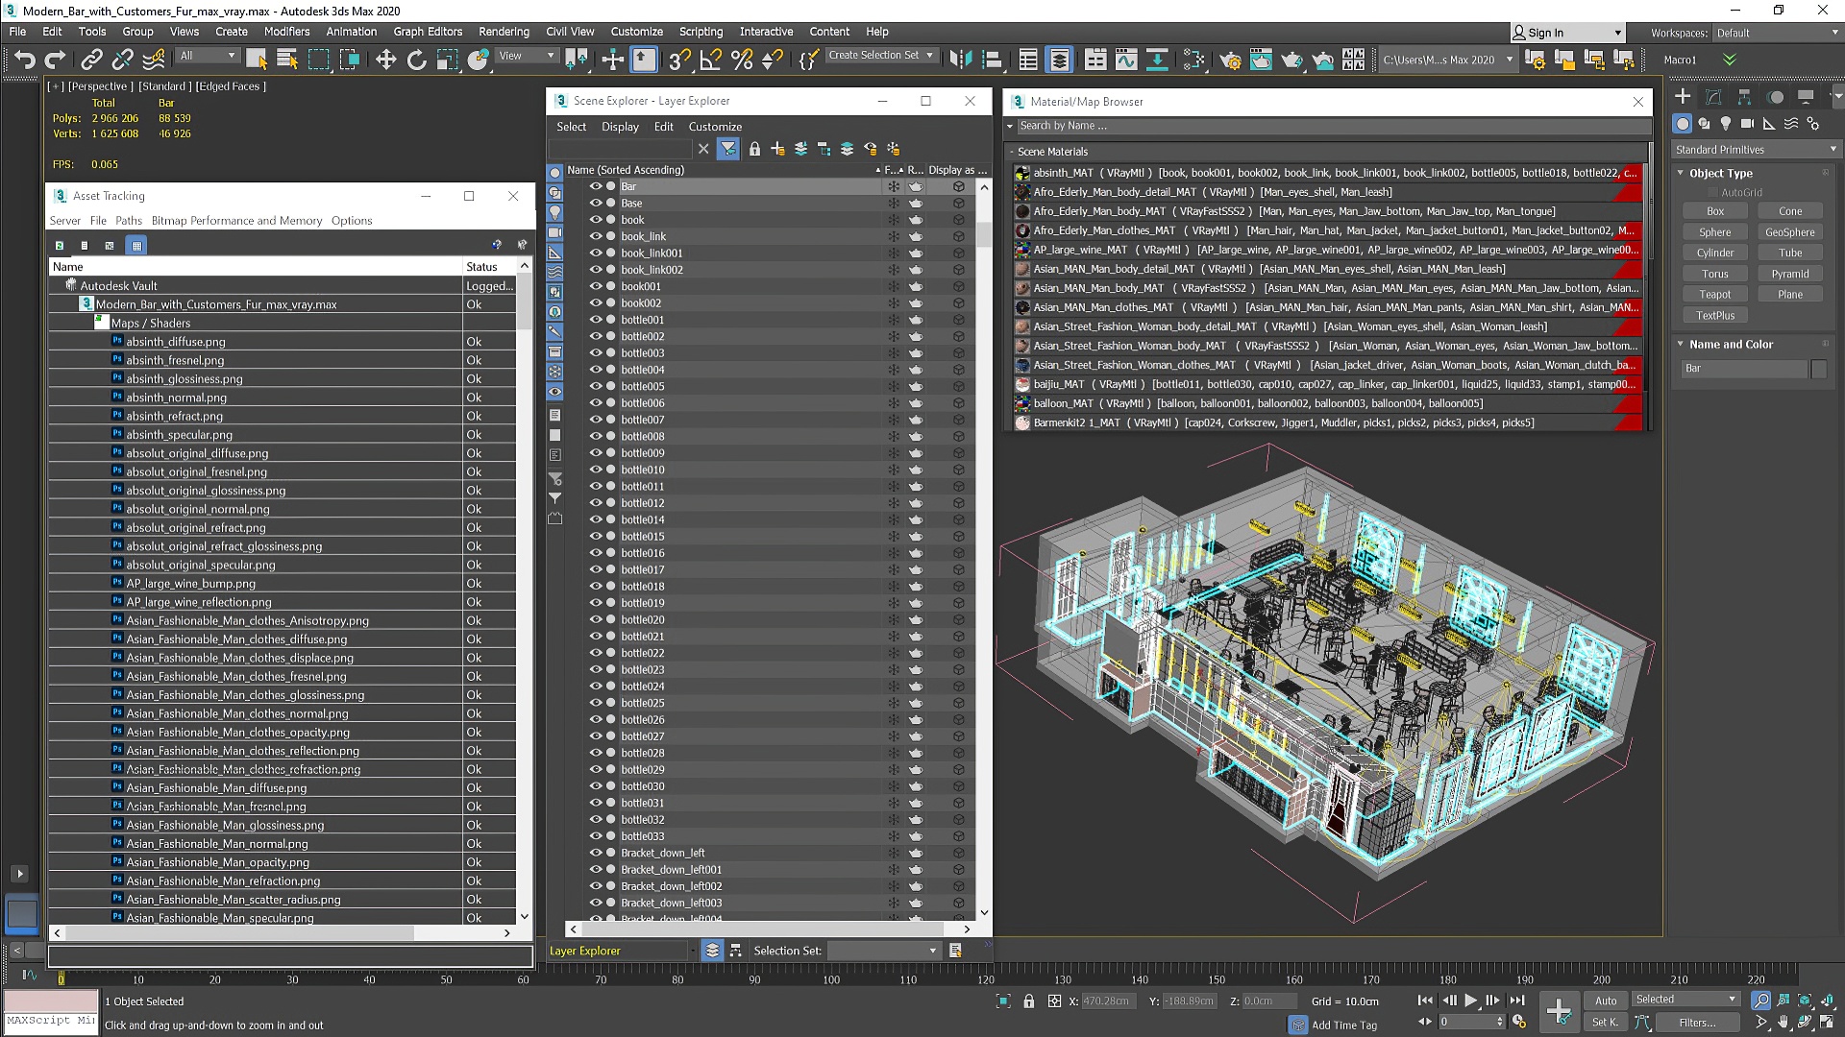Open Customize menu in Scene Explorer

(715, 127)
